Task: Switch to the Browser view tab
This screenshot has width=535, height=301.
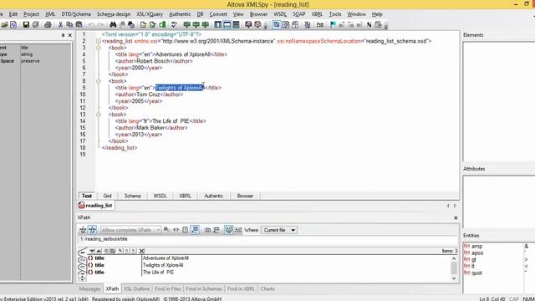Action: (245, 196)
